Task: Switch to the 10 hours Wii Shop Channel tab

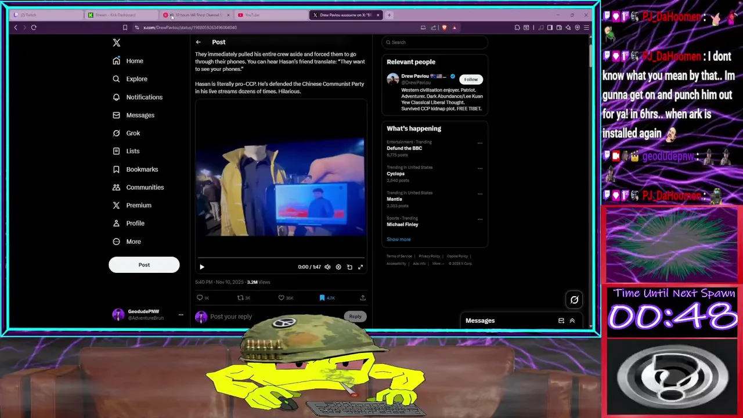Action: click(x=196, y=15)
